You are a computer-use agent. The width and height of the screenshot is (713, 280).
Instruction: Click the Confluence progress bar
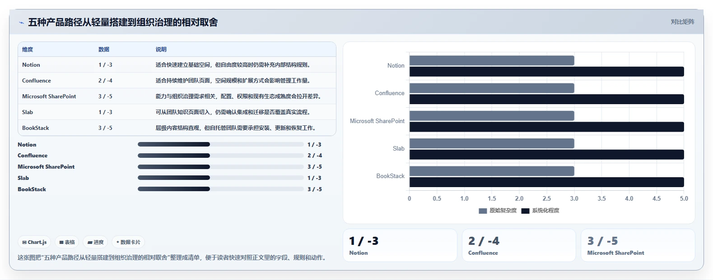pos(221,156)
